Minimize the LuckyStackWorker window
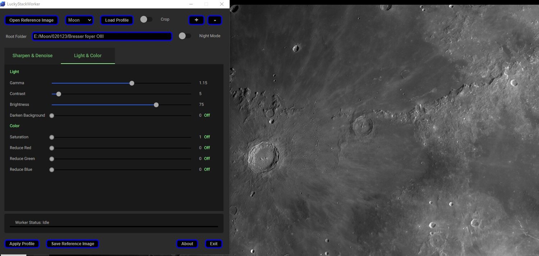 pos(191,4)
